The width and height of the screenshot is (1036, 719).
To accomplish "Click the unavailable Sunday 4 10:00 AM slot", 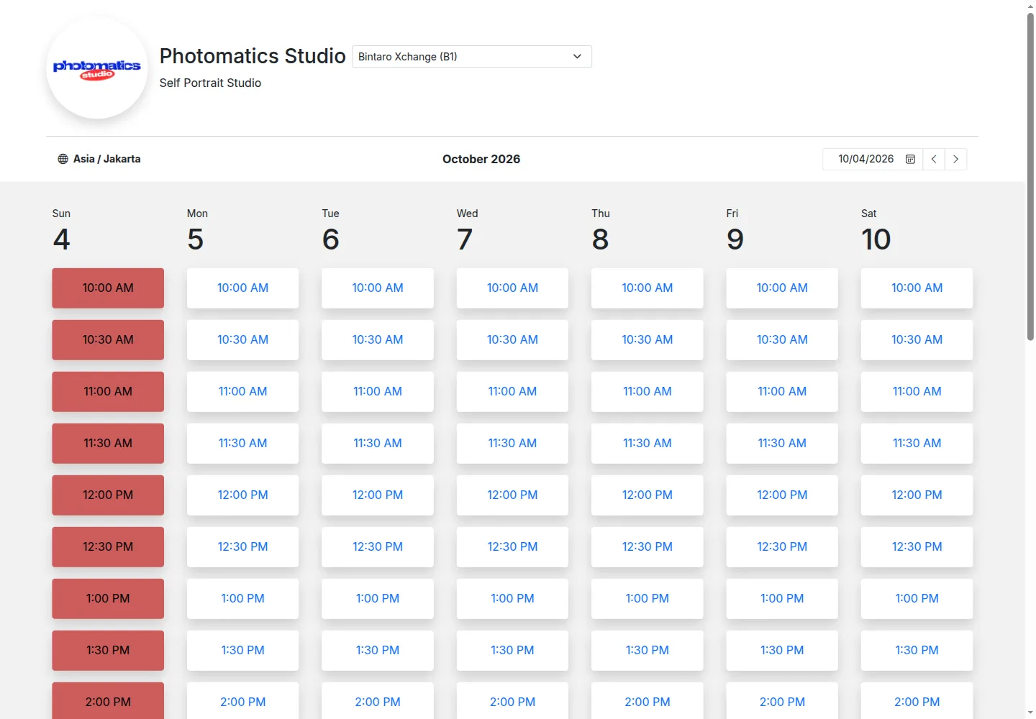I will 108,288.
